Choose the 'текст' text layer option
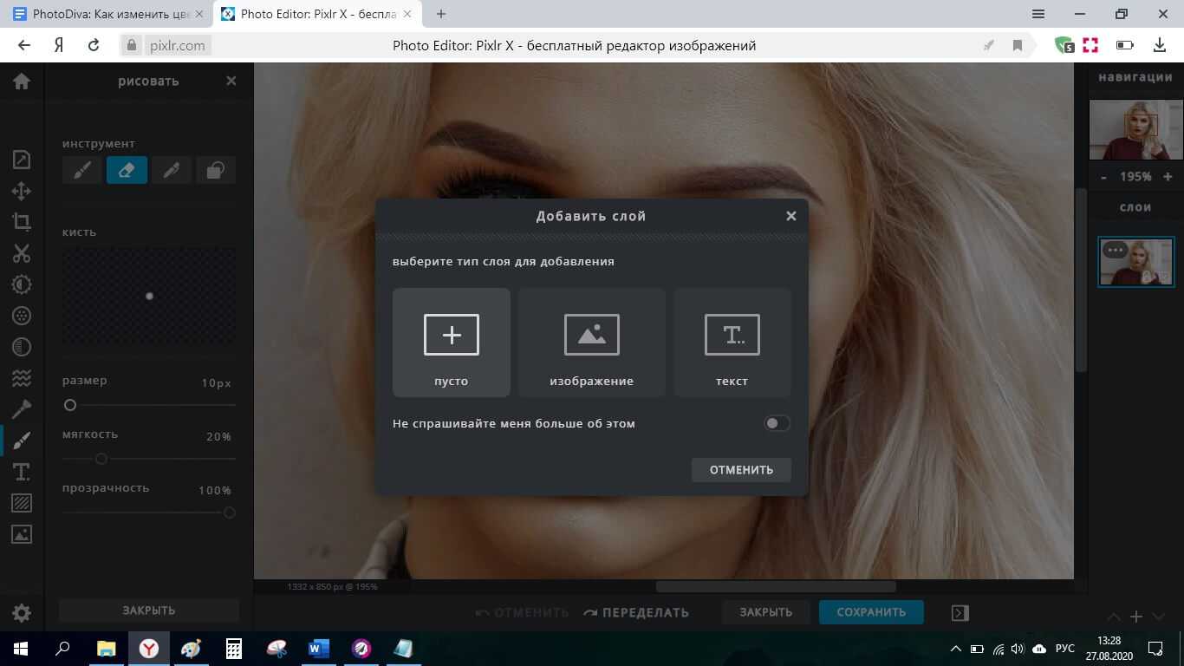The image size is (1184, 666). point(732,343)
